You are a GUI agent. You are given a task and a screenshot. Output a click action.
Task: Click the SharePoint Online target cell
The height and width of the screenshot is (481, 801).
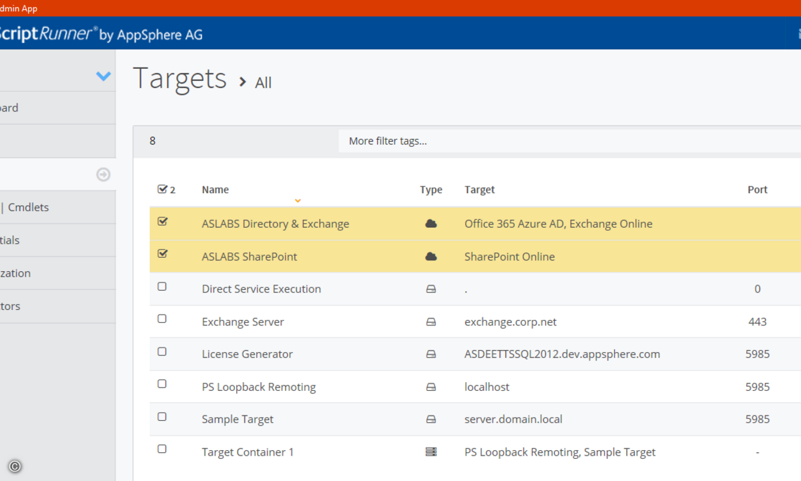(x=509, y=257)
